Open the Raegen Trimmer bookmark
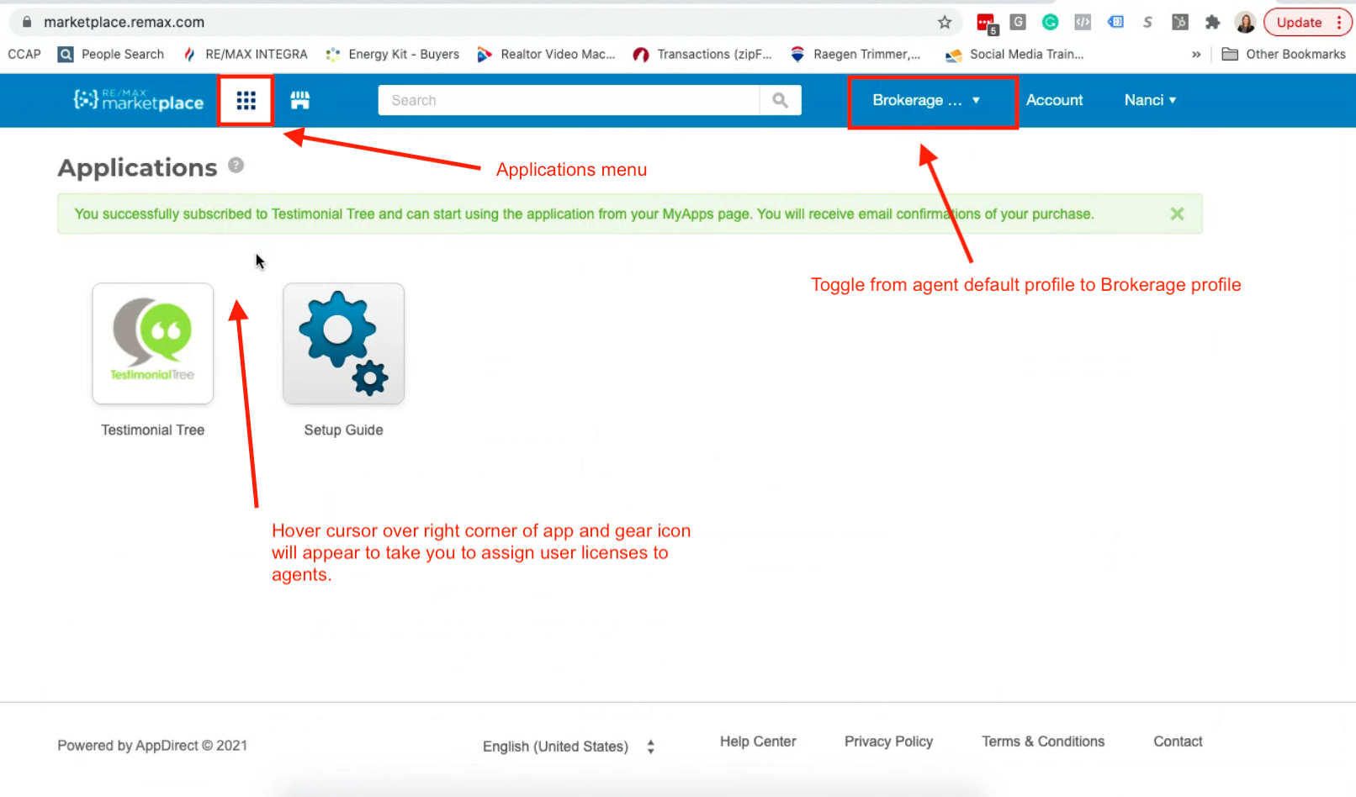This screenshot has width=1356, height=797. pyautogui.click(x=855, y=55)
